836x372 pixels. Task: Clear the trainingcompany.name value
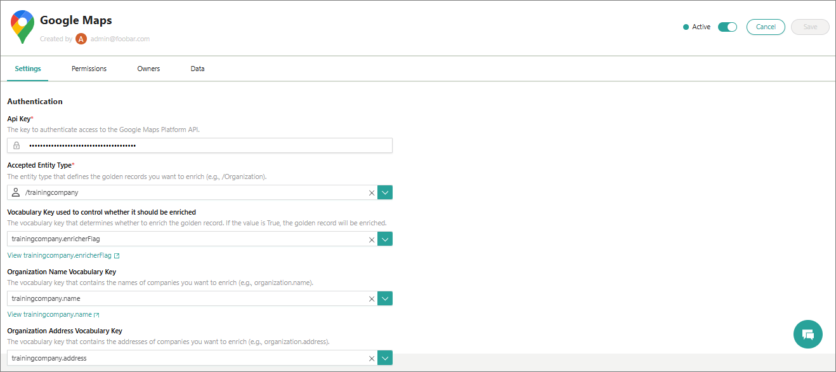pyautogui.click(x=372, y=299)
